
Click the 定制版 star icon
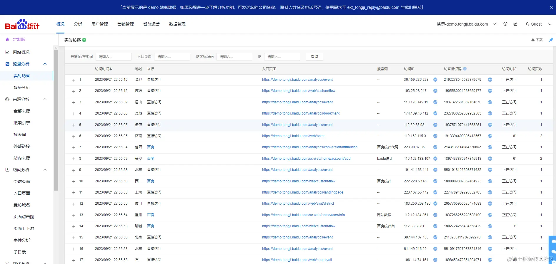pos(7,39)
